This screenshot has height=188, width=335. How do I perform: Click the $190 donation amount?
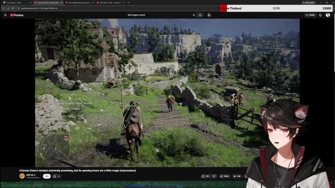[276, 8]
